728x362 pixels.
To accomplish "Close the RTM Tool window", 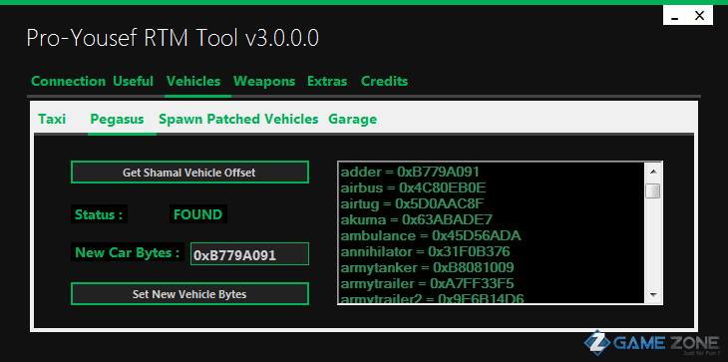I will [700, 16].
